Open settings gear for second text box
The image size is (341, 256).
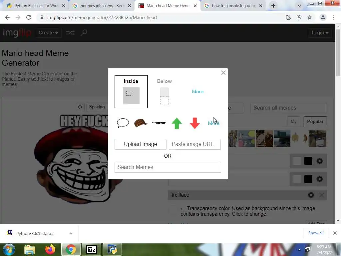319,179
